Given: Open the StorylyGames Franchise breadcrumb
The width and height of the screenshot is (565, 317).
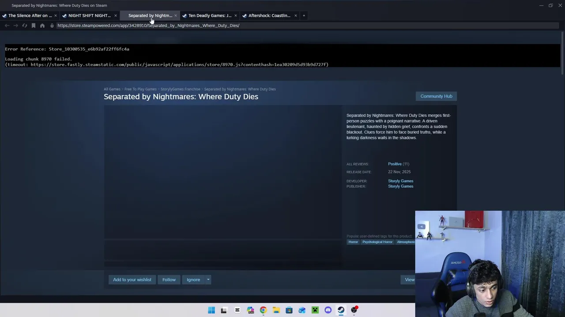Looking at the screenshot, I should pos(181,89).
